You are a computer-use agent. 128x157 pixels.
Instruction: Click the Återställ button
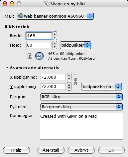(51, 150)
